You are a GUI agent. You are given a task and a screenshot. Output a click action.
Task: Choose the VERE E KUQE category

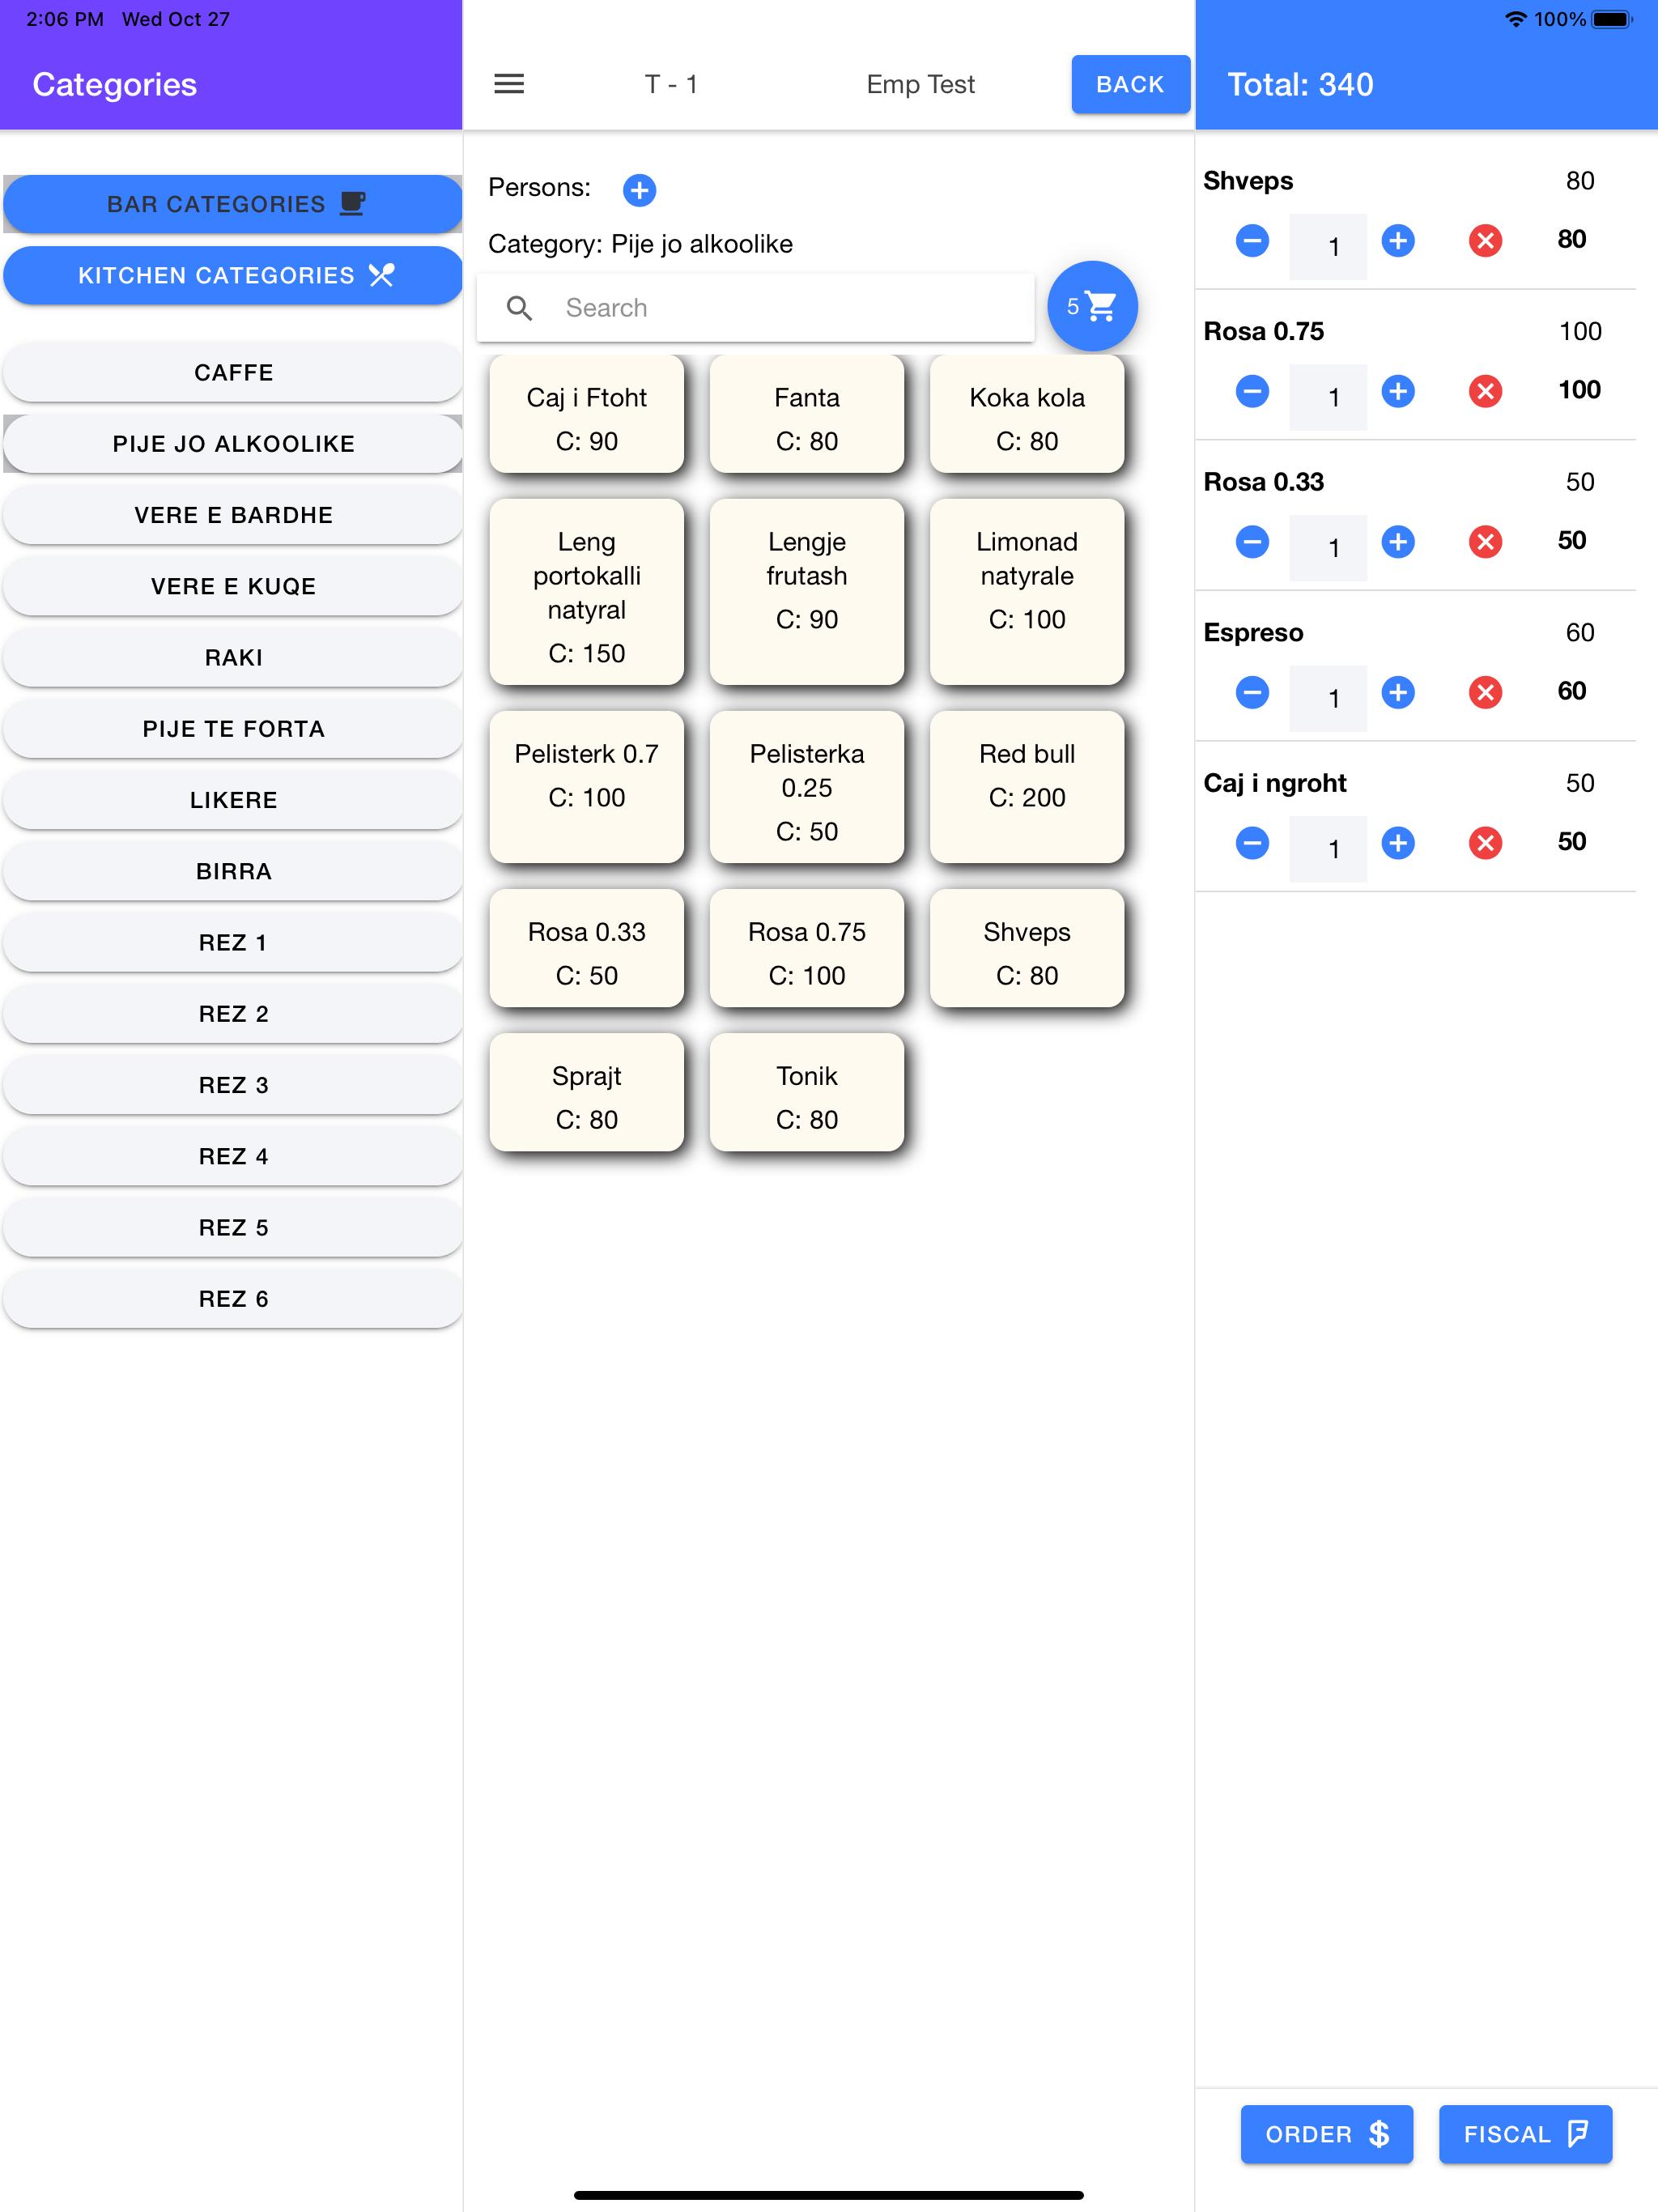pos(233,586)
